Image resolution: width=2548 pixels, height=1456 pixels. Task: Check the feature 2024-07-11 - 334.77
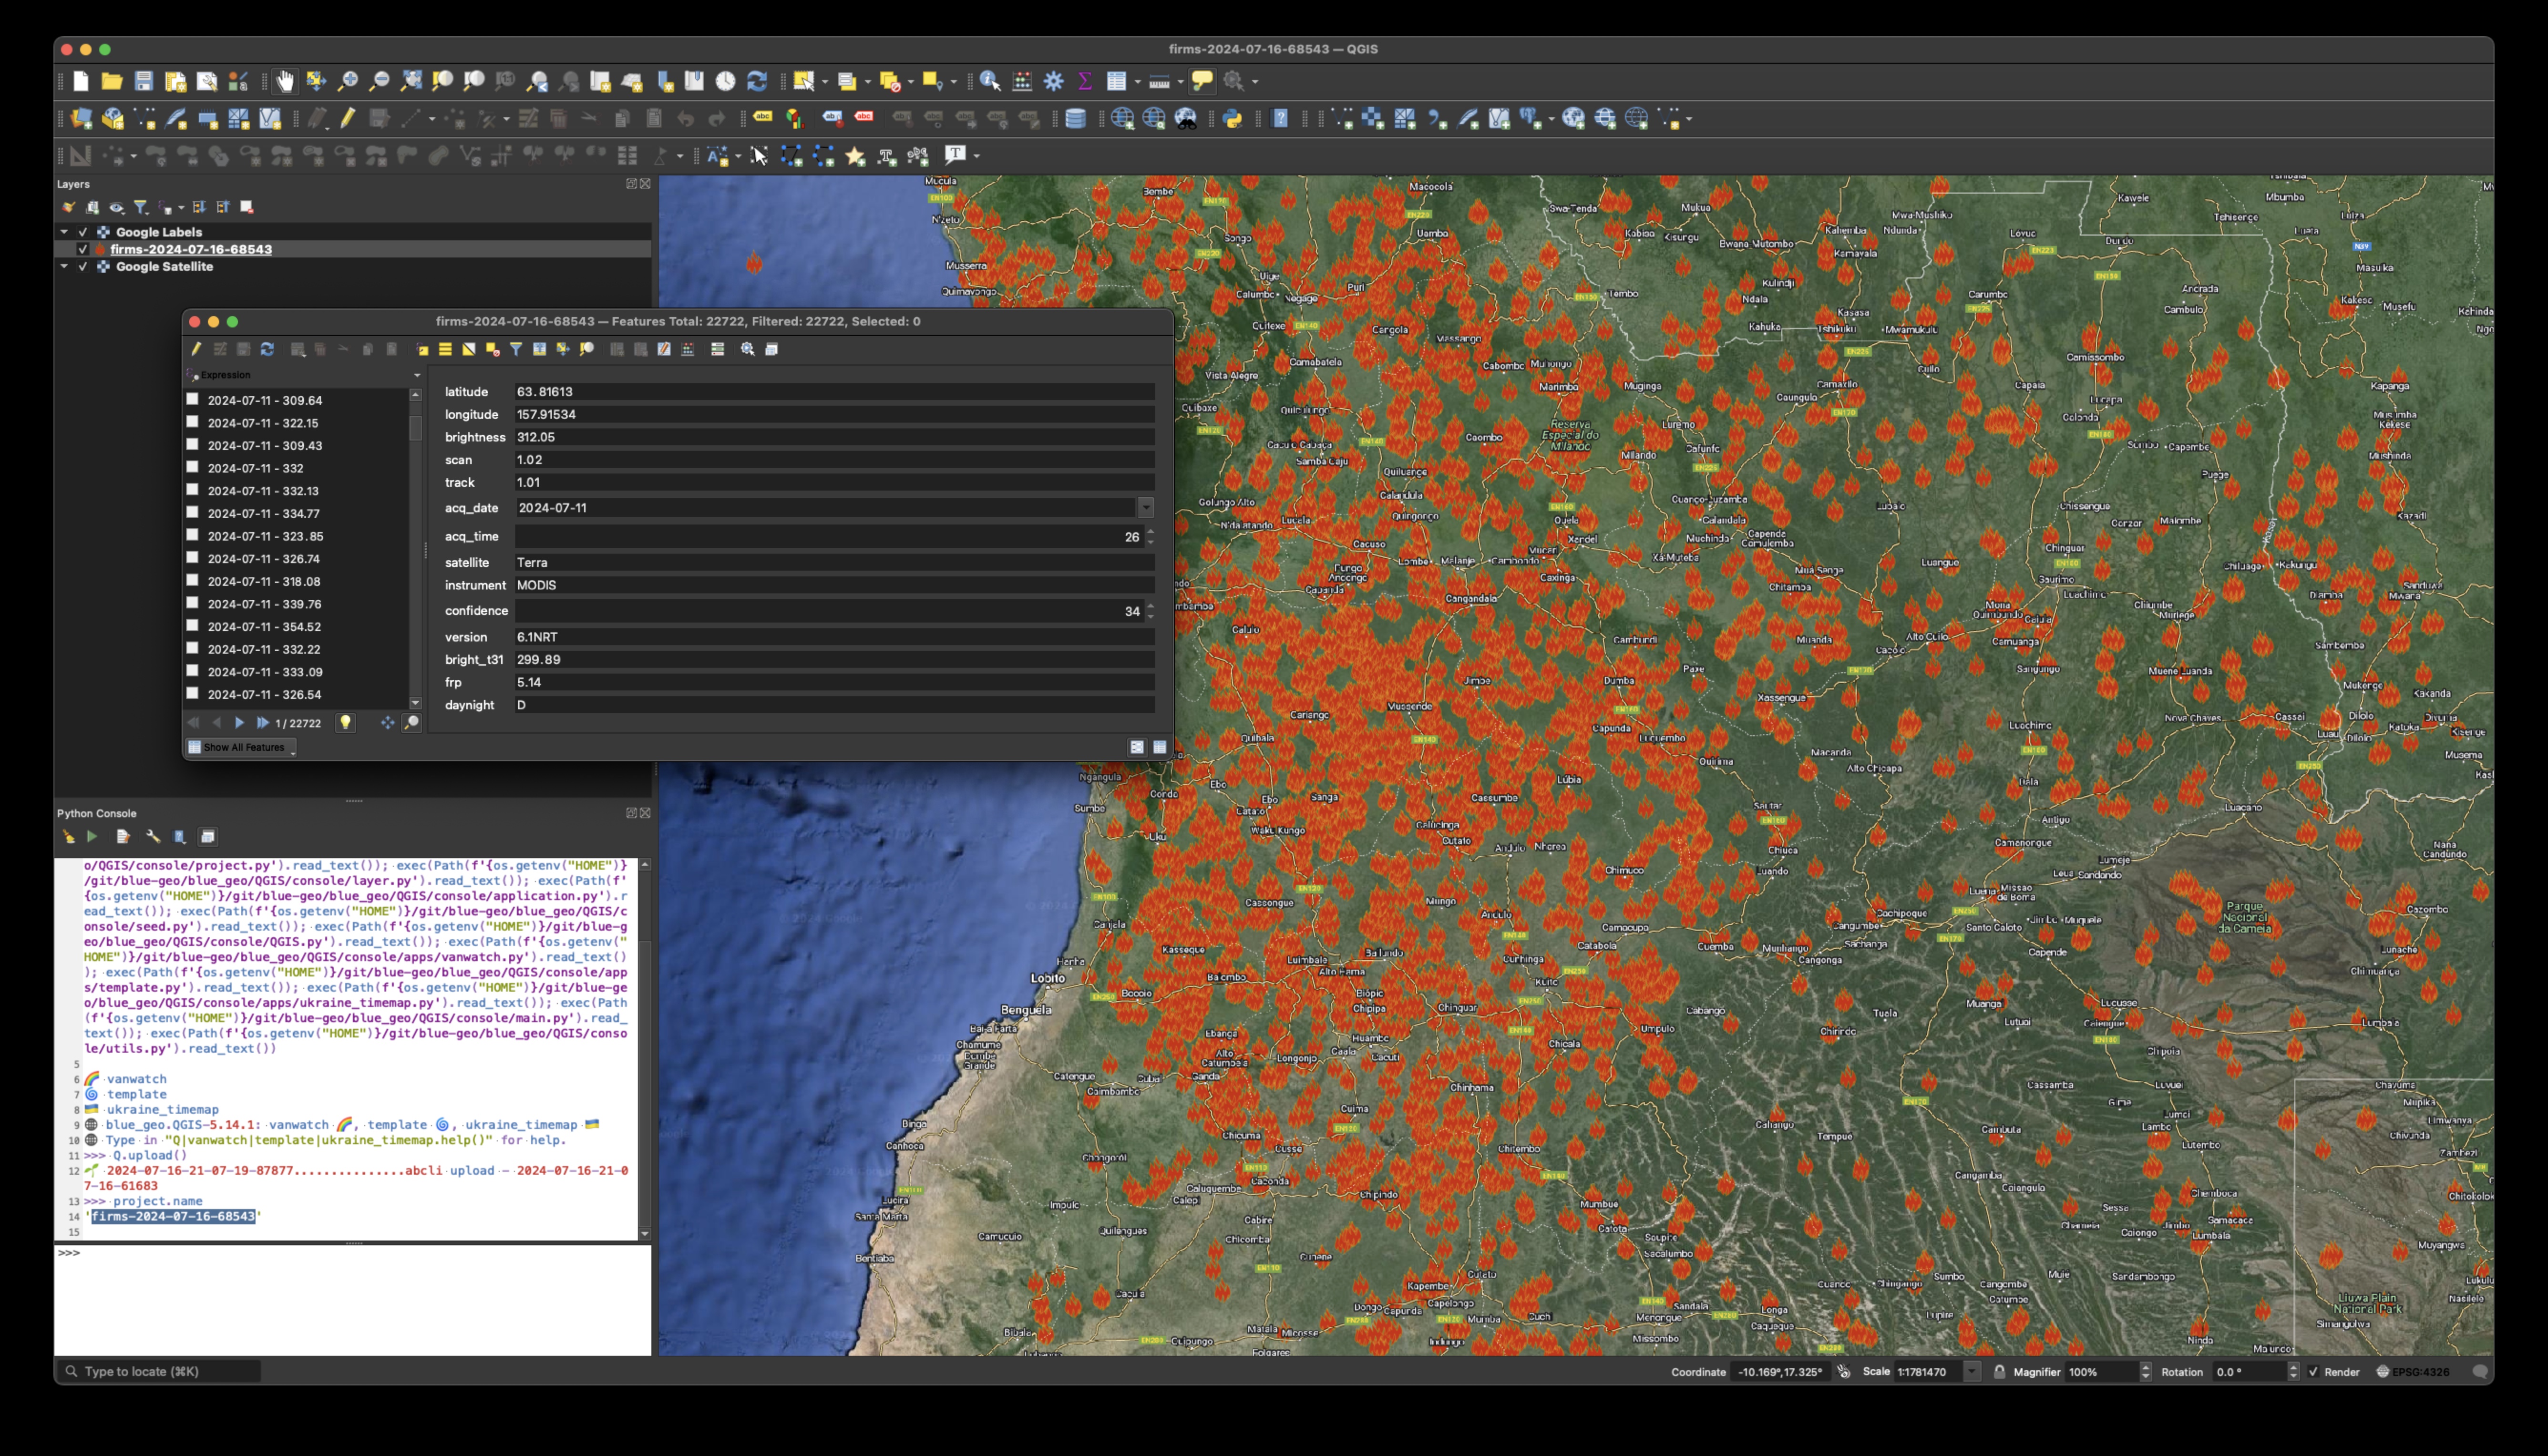(x=193, y=512)
